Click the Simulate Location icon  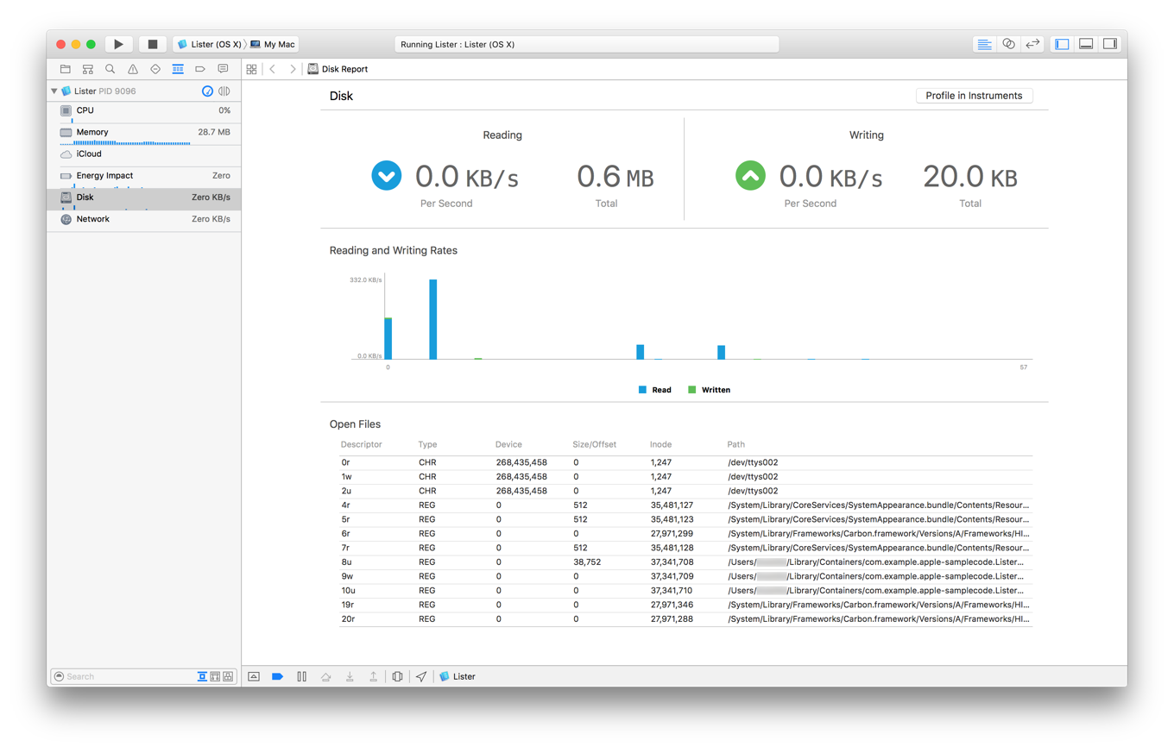[x=420, y=676]
